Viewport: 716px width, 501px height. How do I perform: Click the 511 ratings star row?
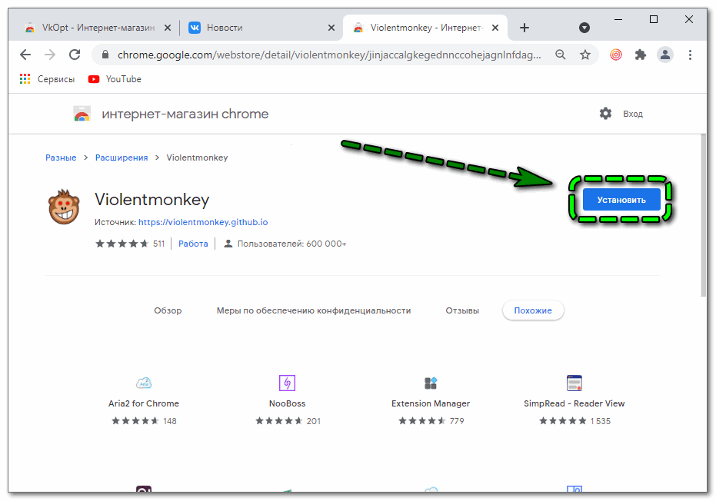[x=130, y=244]
